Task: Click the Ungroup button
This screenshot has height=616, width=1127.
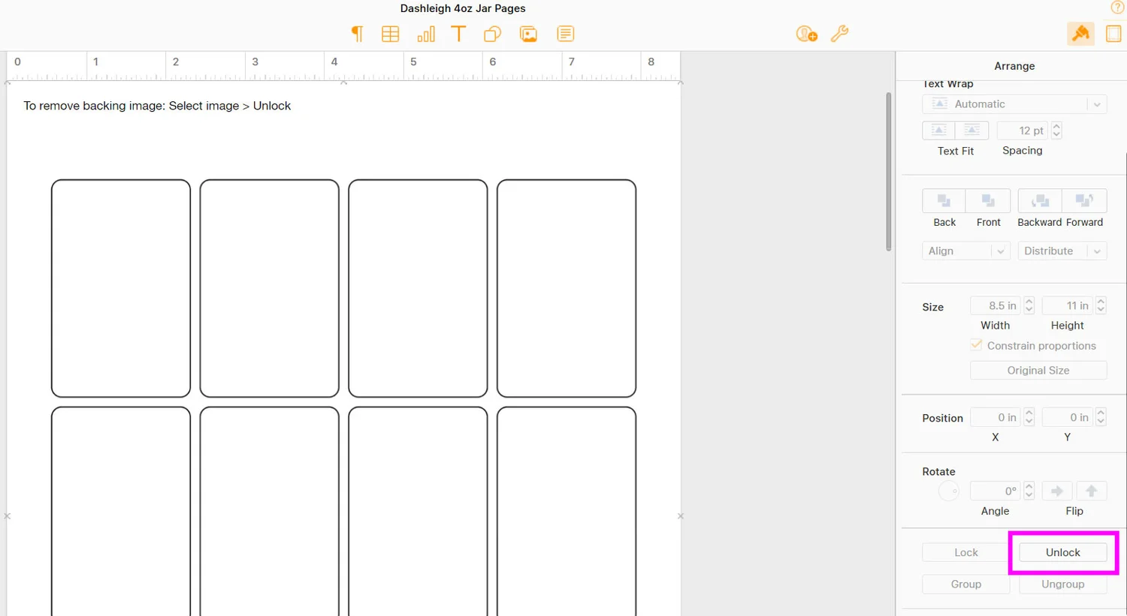Action: (1062, 584)
